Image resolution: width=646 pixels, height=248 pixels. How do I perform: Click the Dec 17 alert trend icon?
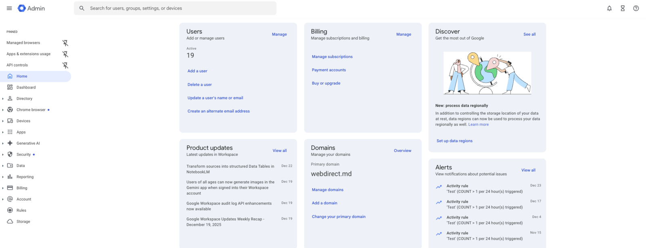pyautogui.click(x=439, y=203)
